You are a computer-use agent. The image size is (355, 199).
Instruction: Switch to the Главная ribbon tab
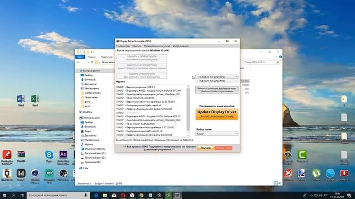92,57
